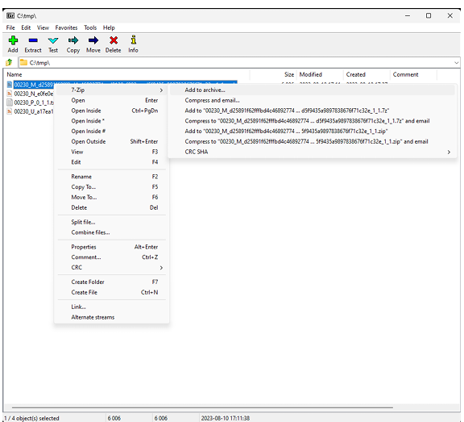The width and height of the screenshot is (464, 422).
Task: Click the Add toolbar icon
Action: [13, 40]
